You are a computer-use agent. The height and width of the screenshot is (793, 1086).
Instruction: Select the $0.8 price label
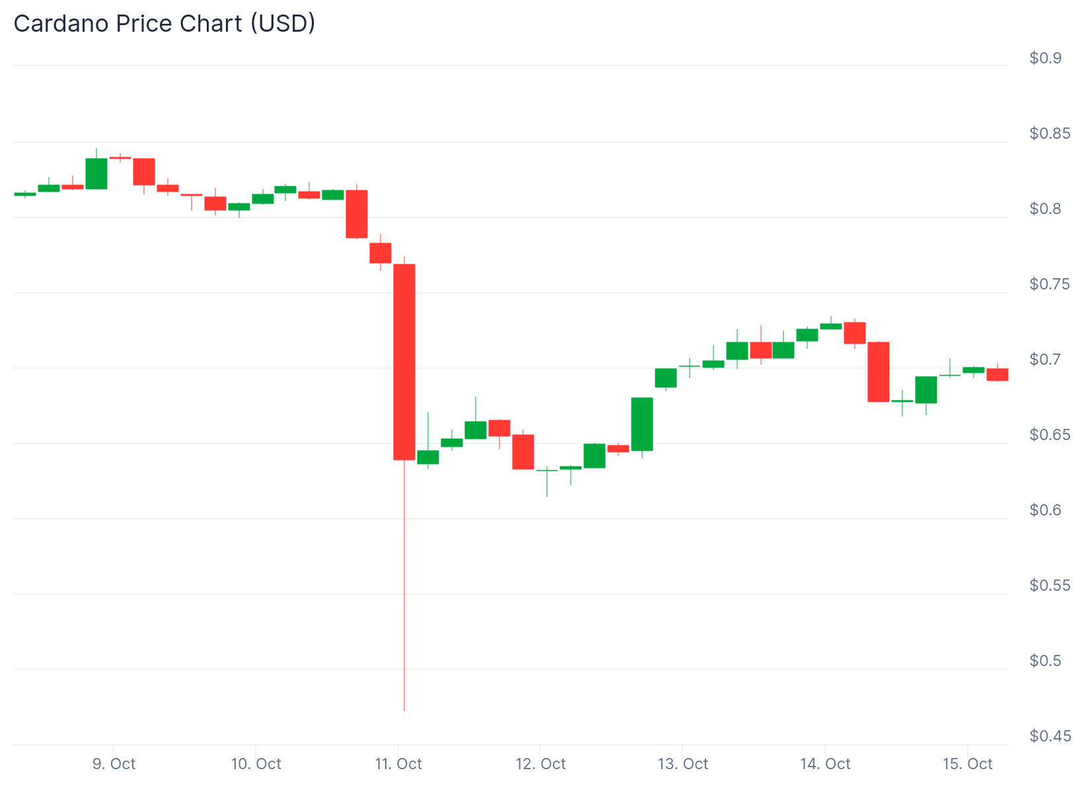tap(1046, 209)
